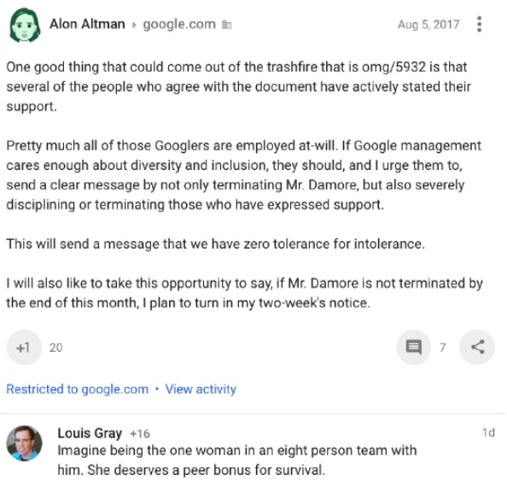
Task: Click the +1 button on the post
Action: [x=24, y=347]
